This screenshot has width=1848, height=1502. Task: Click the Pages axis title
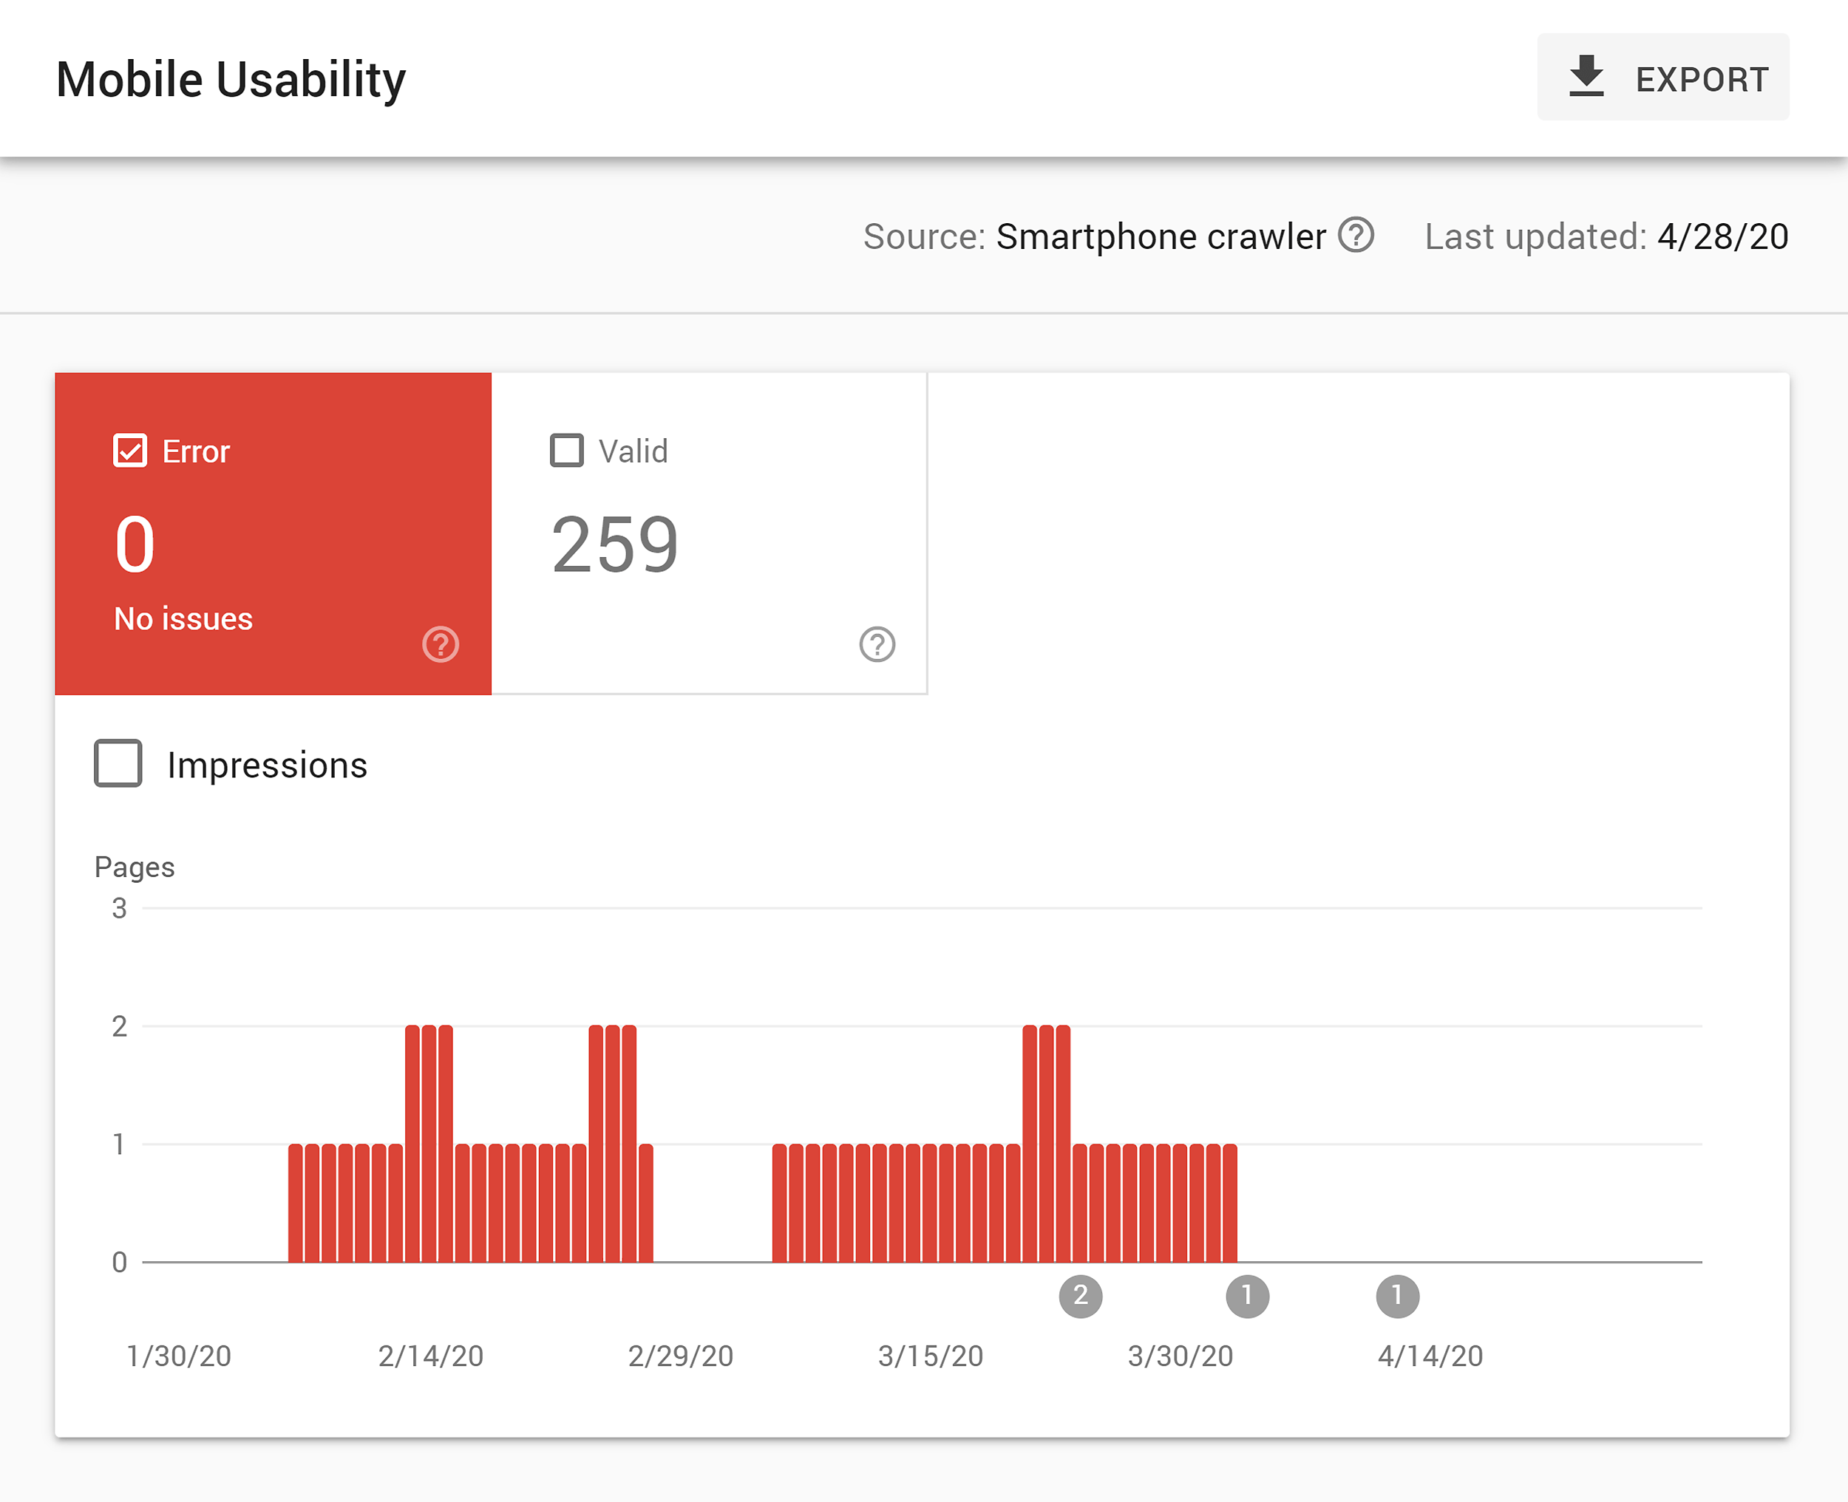(x=134, y=867)
